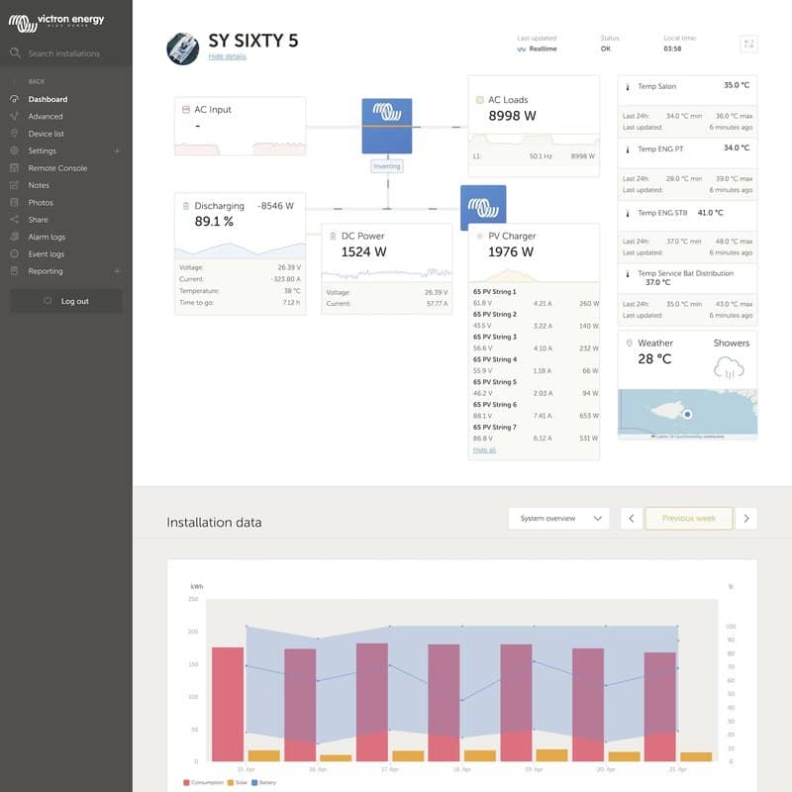This screenshot has width=792, height=792.
Task: Click the Remote Console sidebar icon
Action: point(15,168)
